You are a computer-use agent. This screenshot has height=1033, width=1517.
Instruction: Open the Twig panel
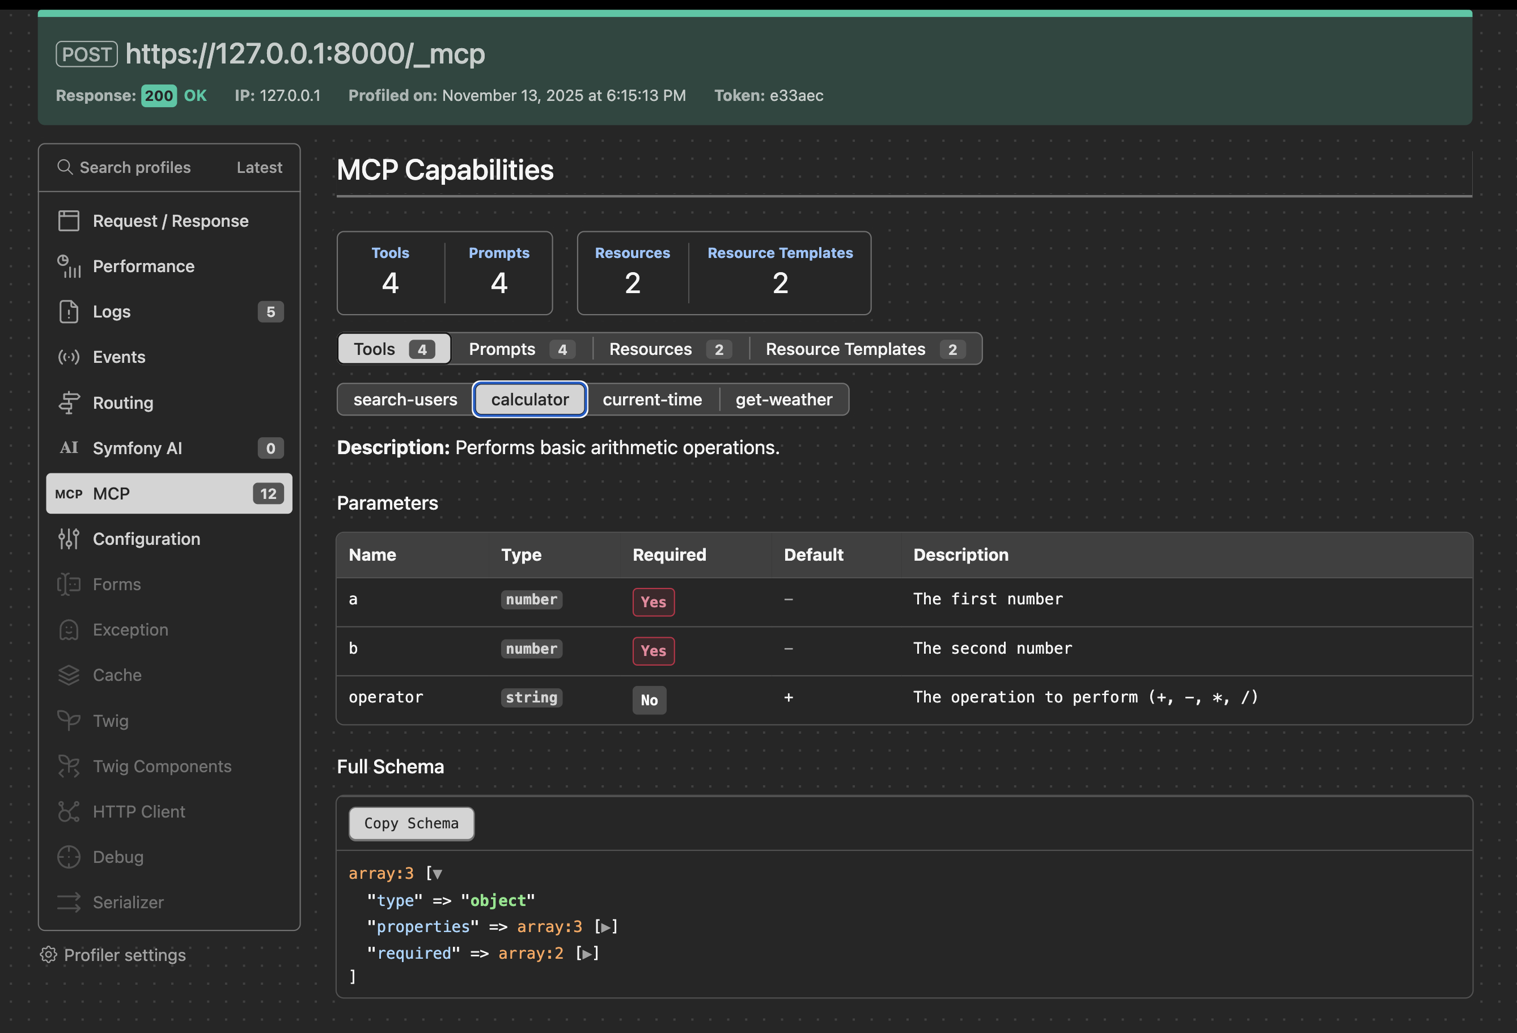coord(112,720)
